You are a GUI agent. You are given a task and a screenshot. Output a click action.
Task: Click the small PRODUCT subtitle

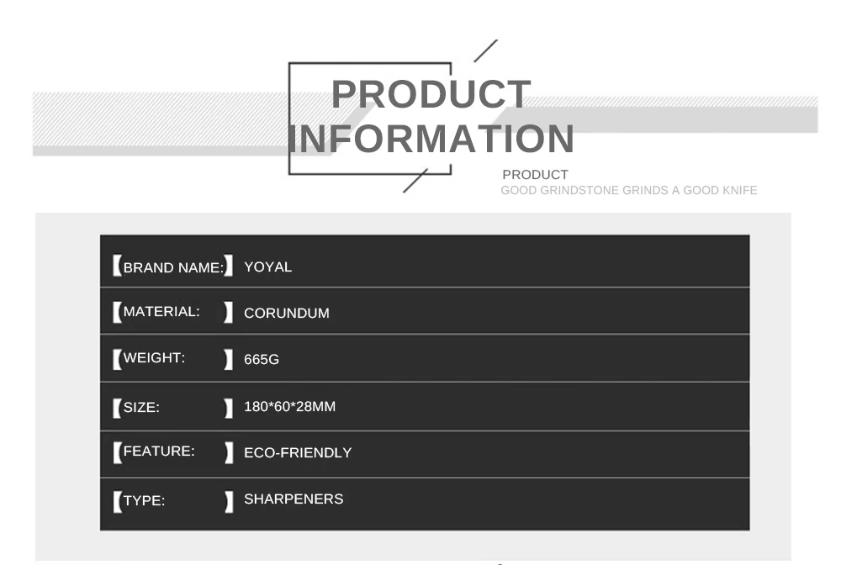(535, 175)
